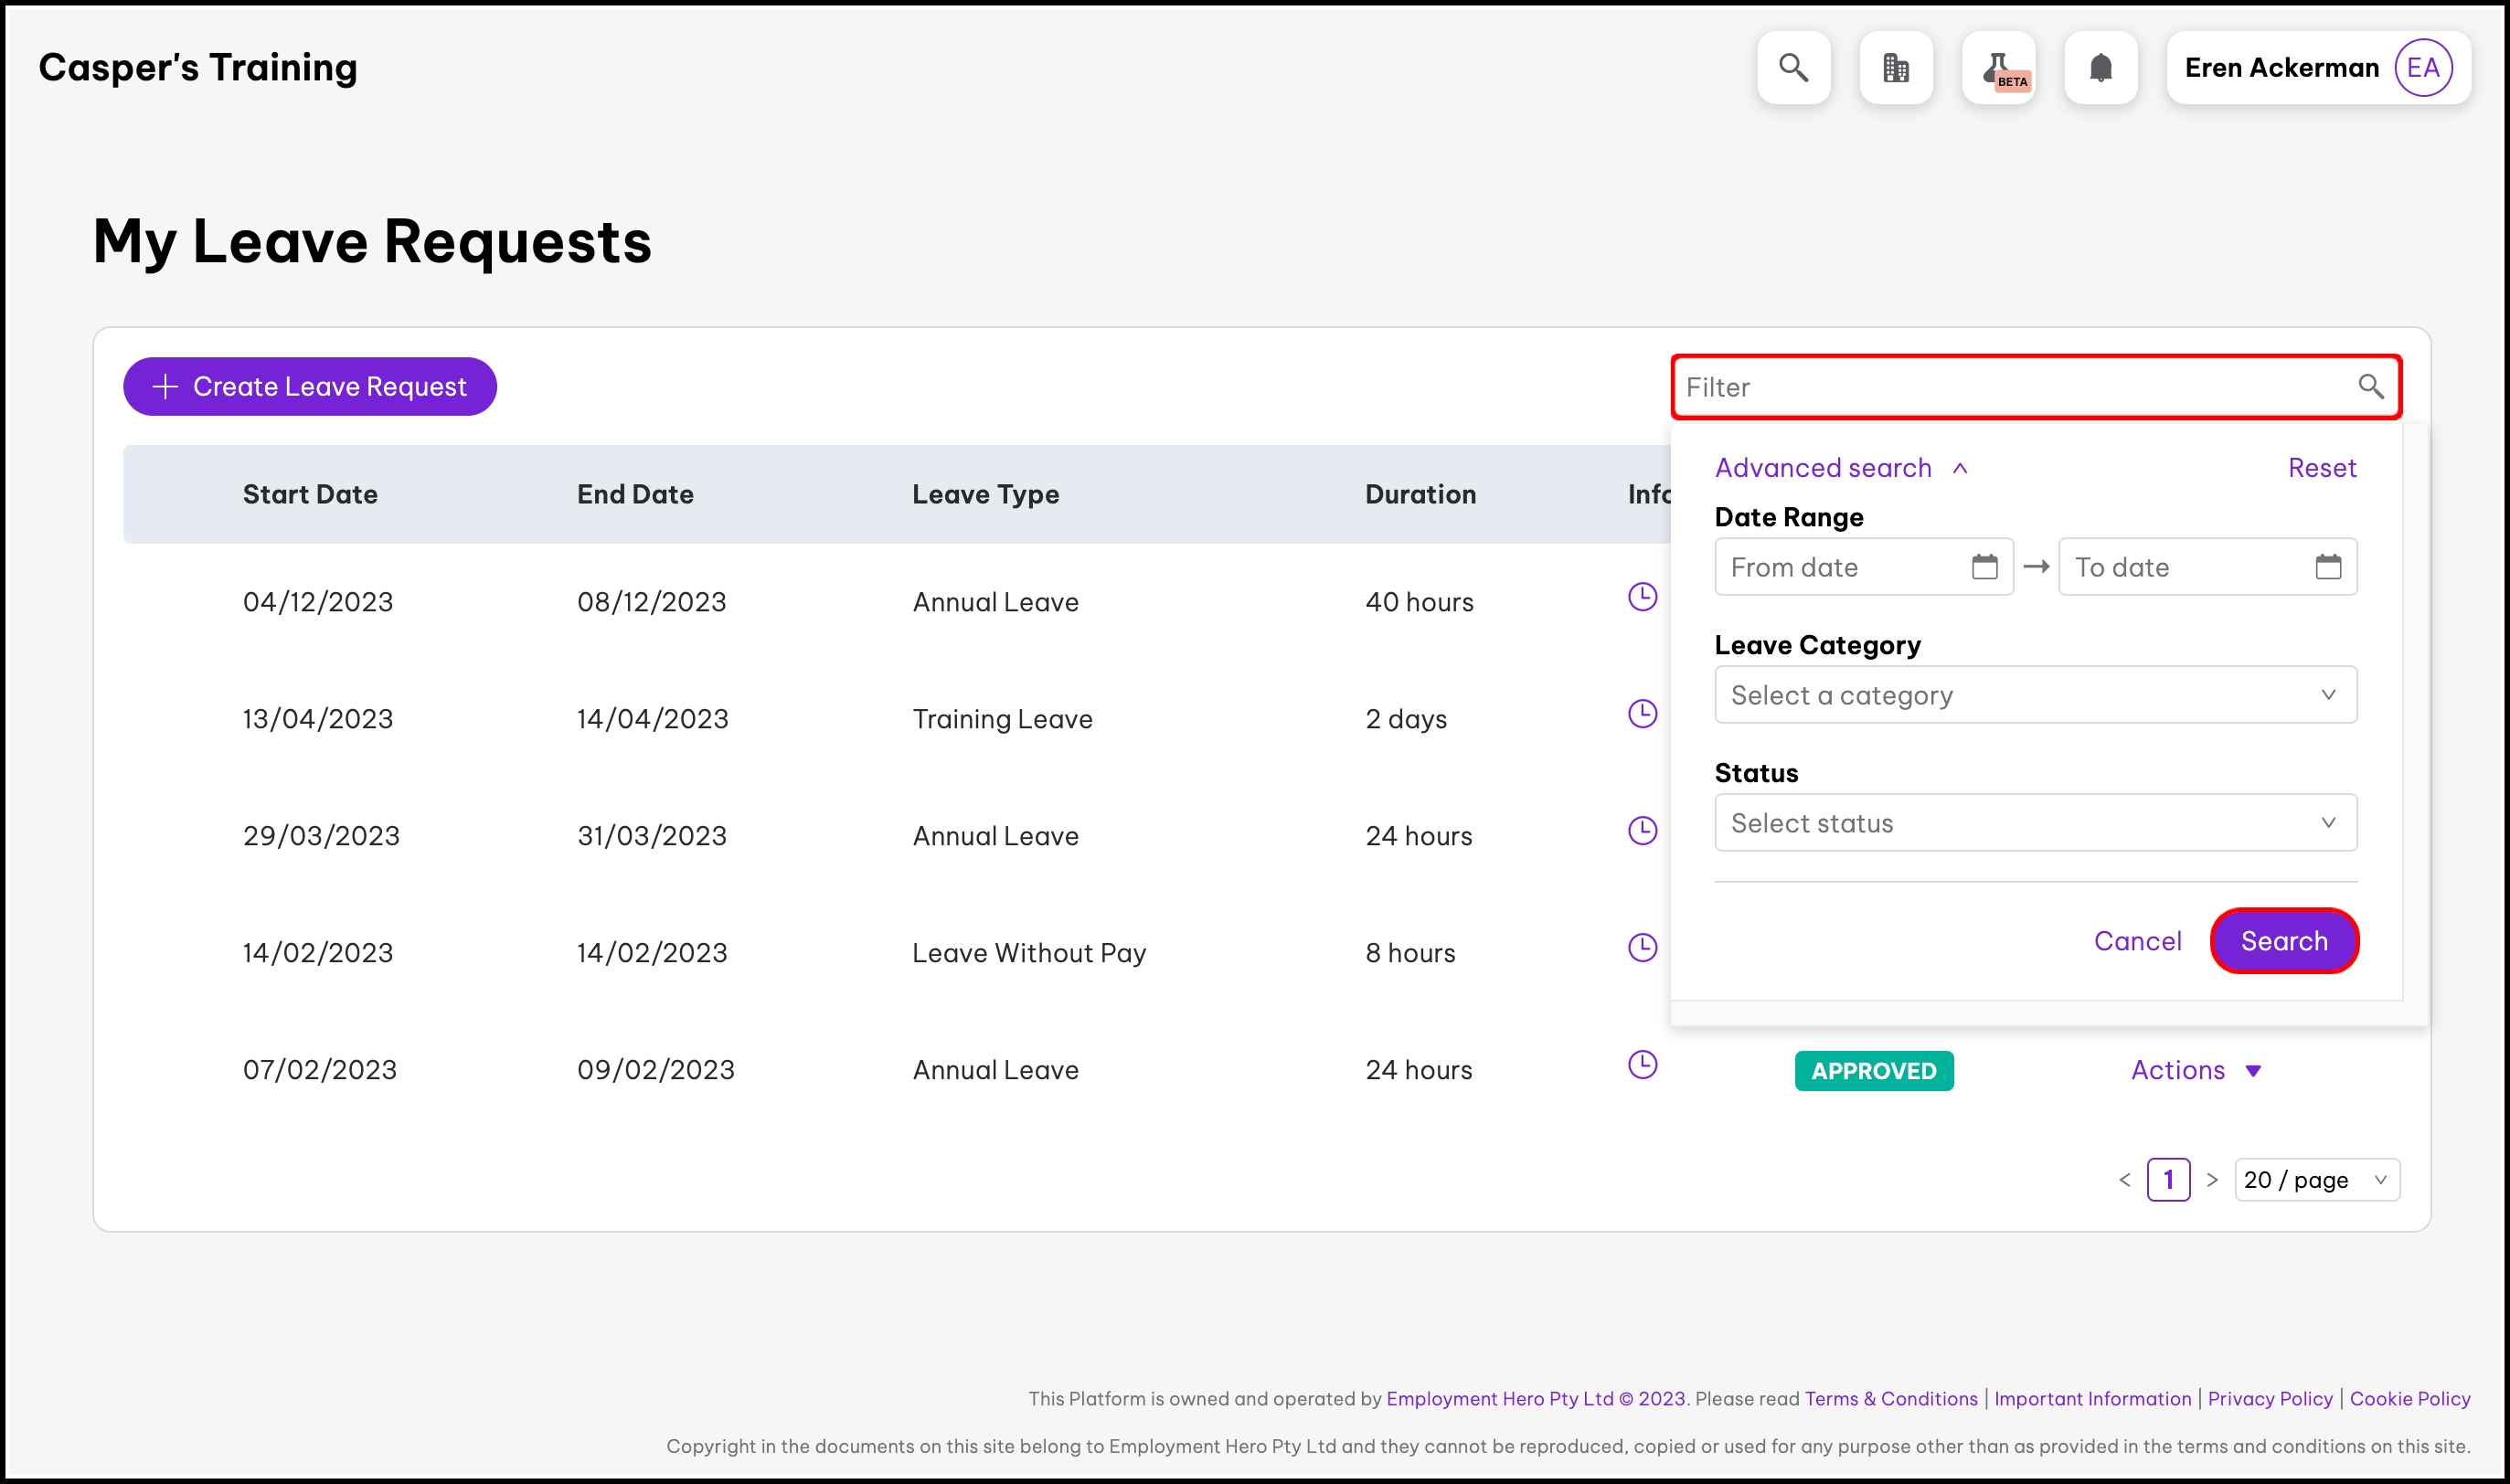This screenshot has width=2510, height=1484.
Task: Click the Create Leave Request button
Action: pos(310,387)
